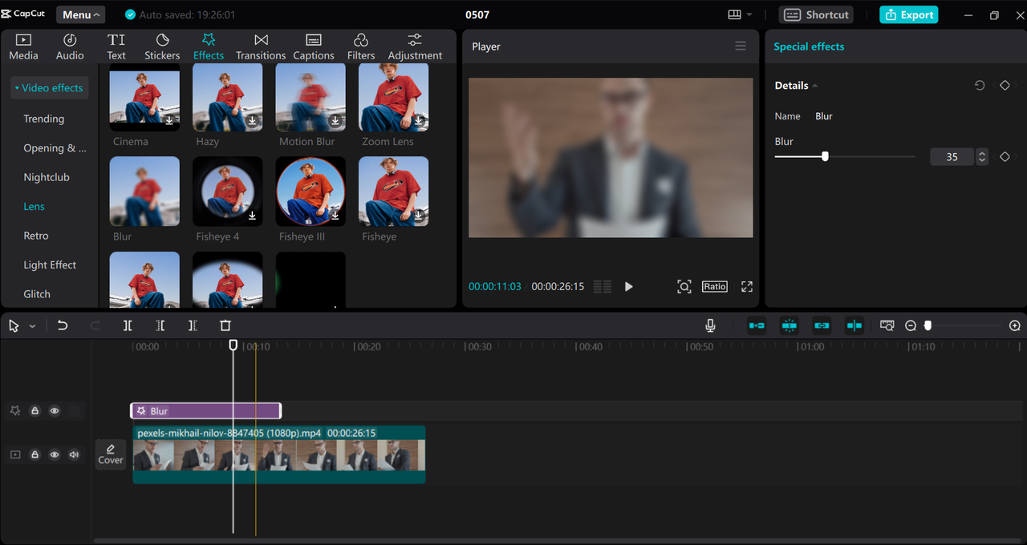1027x545 pixels.
Task: Toggle preview axis
Action: (x=854, y=325)
